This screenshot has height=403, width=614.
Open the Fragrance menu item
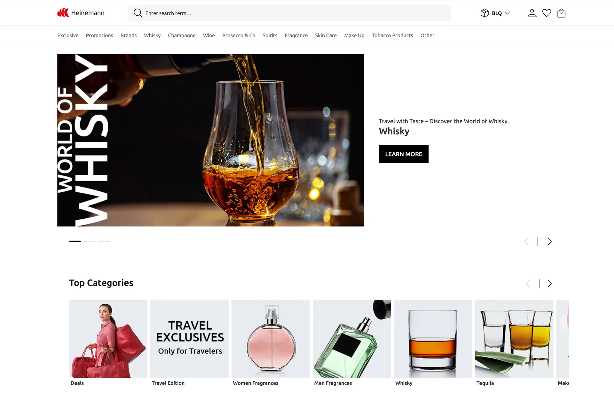coord(296,35)
